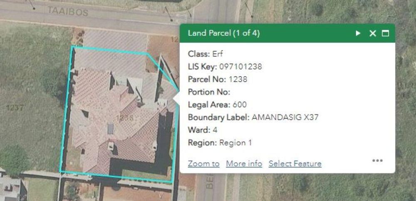Image resolution: width=416 pixels, height=201 pixels.
Task: Click the Legal Area value 600
Action: (239, 104)
